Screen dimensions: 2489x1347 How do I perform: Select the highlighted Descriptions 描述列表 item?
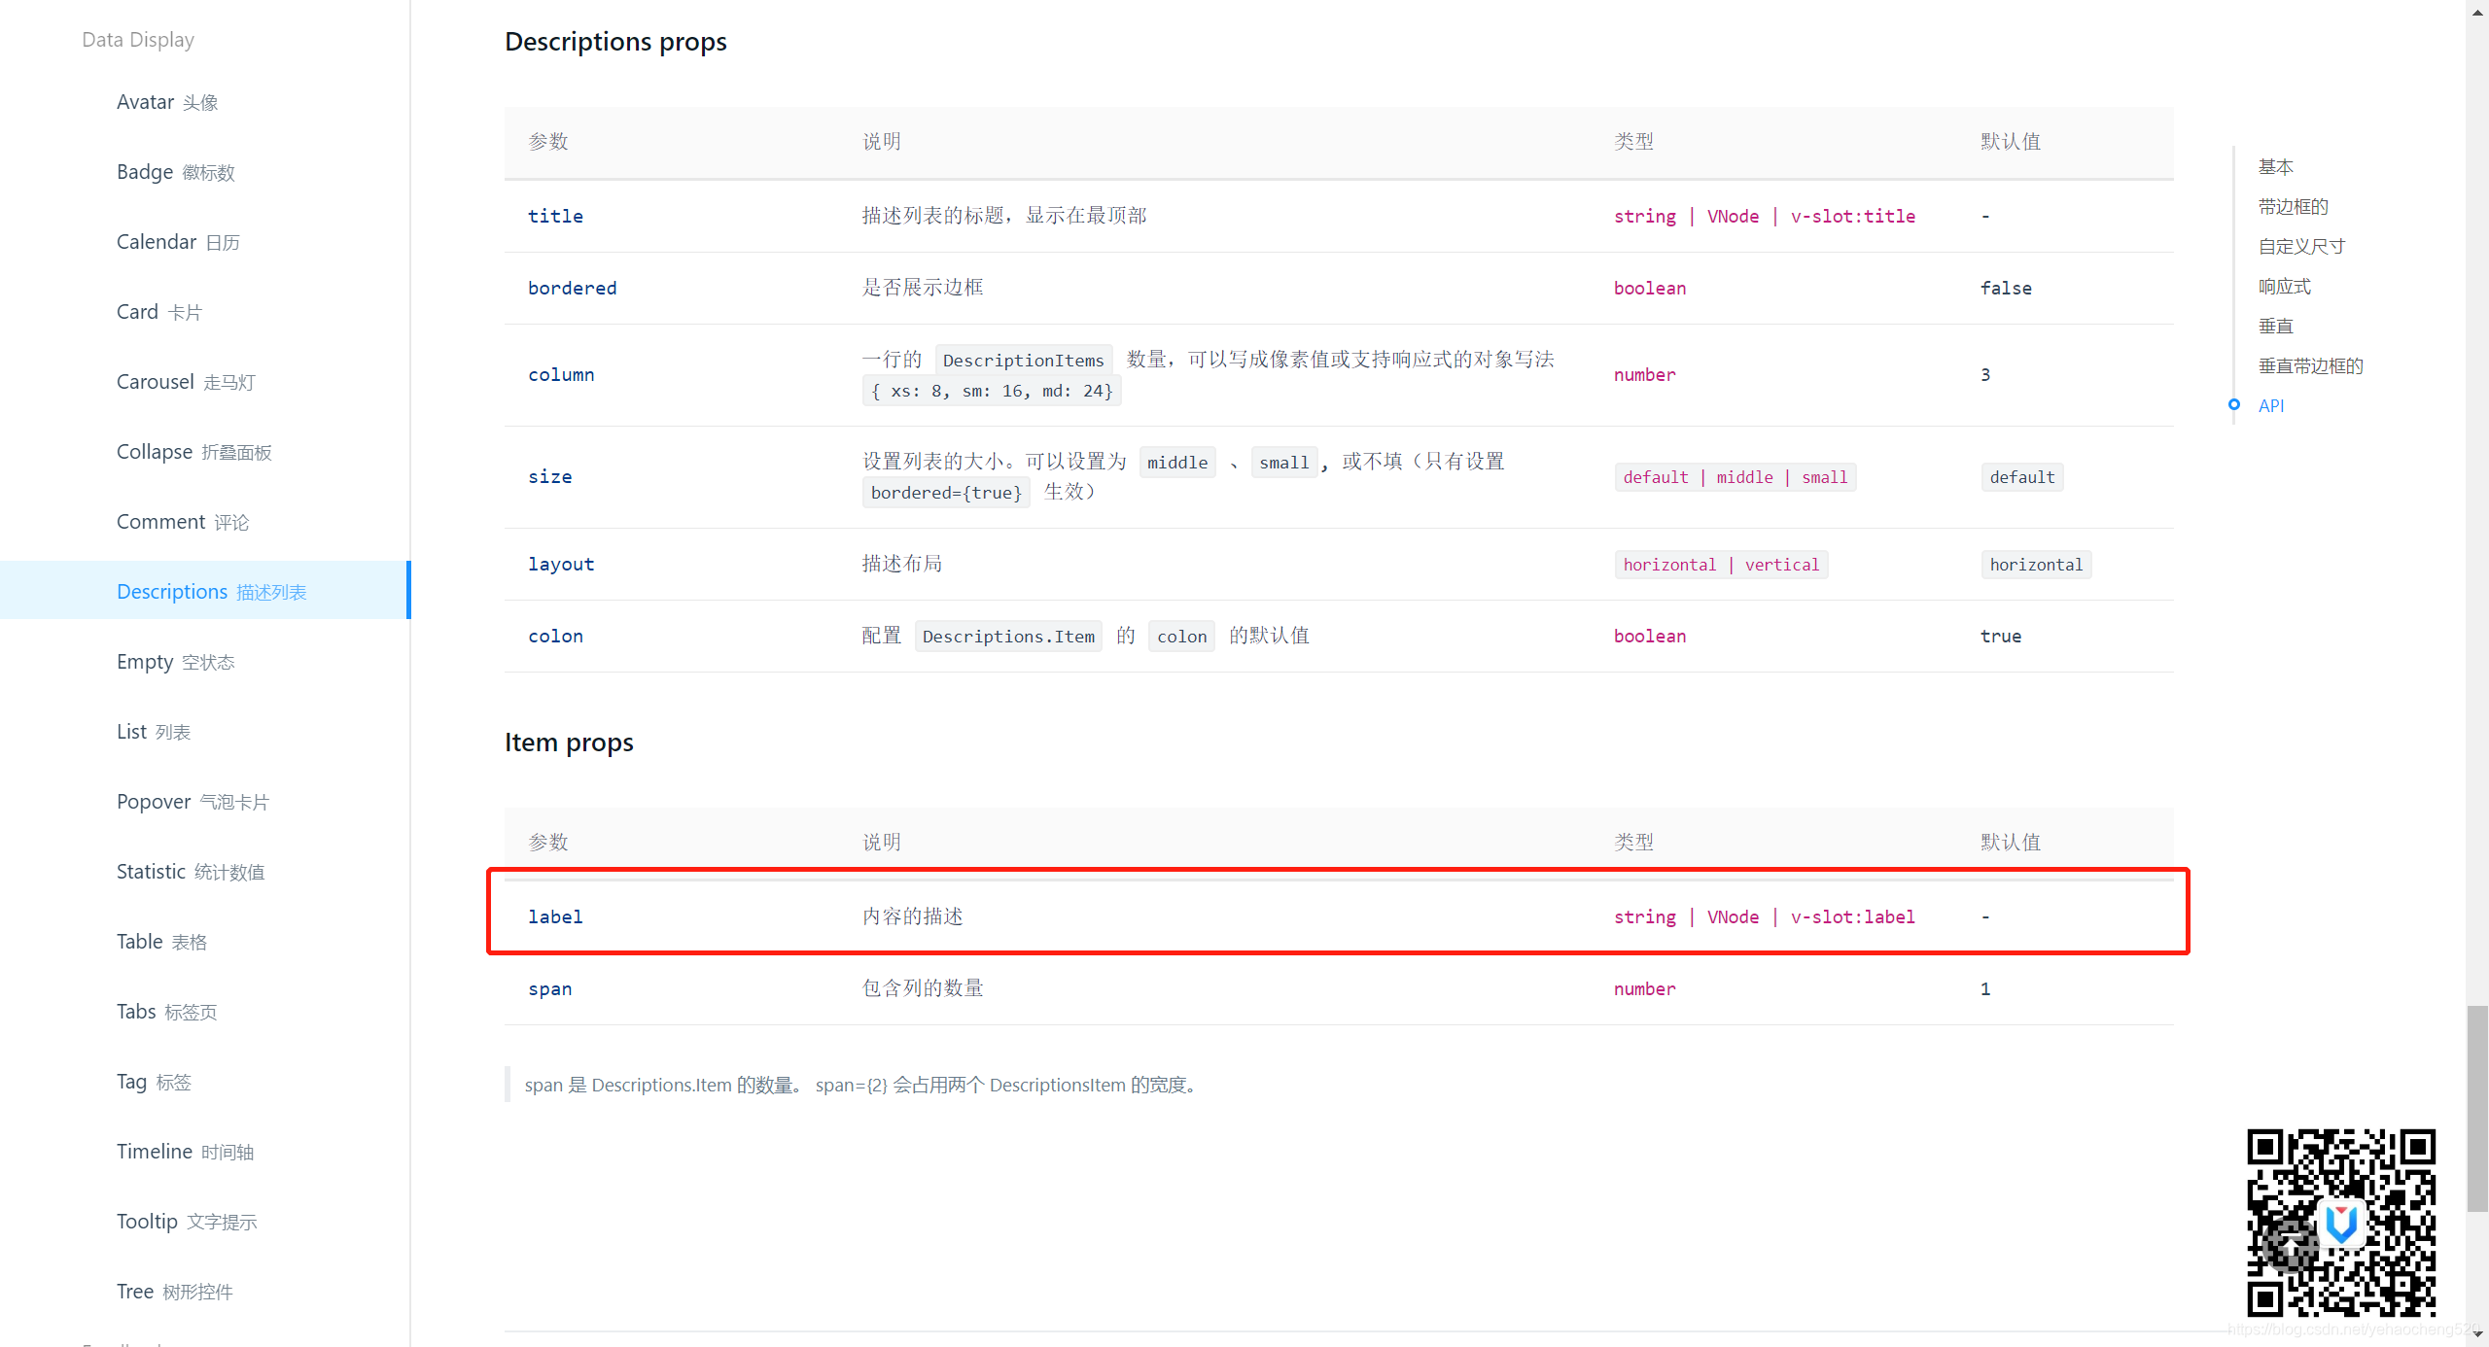tap(212, 591)
